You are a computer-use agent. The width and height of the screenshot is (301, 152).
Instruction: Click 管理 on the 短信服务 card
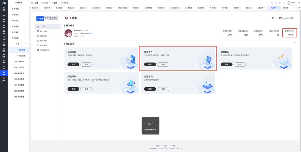86,64
